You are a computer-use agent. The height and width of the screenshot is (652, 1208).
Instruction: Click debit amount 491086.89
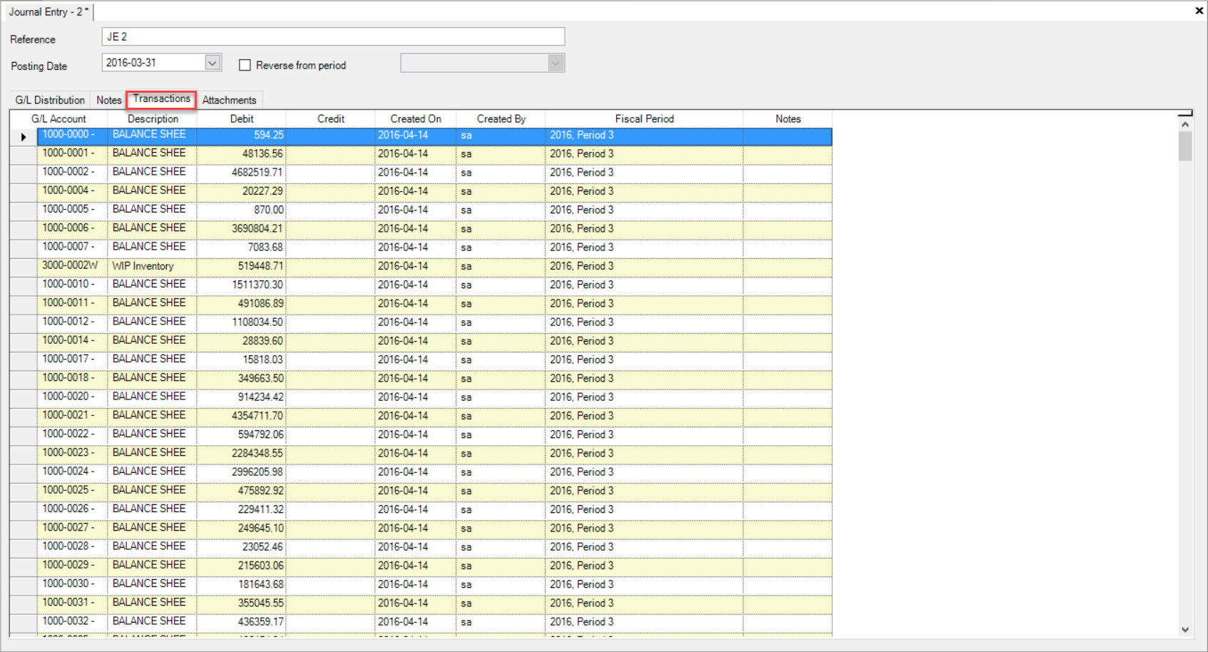coord(242,304)
